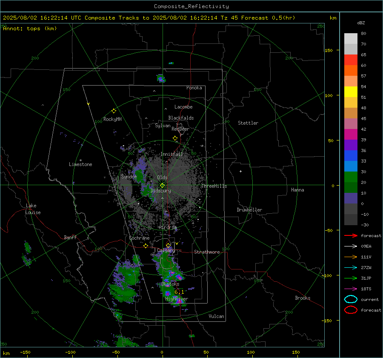This screenshot has width=383, height=358.
Task: Click the Ponoka city label
Action: [x=194, y=88]
